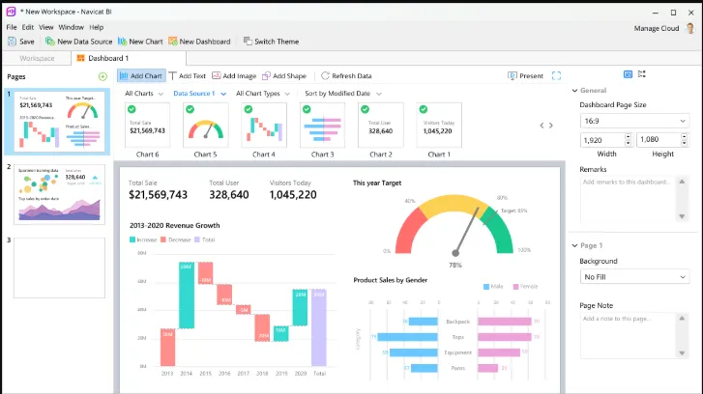Click Manage Cloud

click(657, 28)
